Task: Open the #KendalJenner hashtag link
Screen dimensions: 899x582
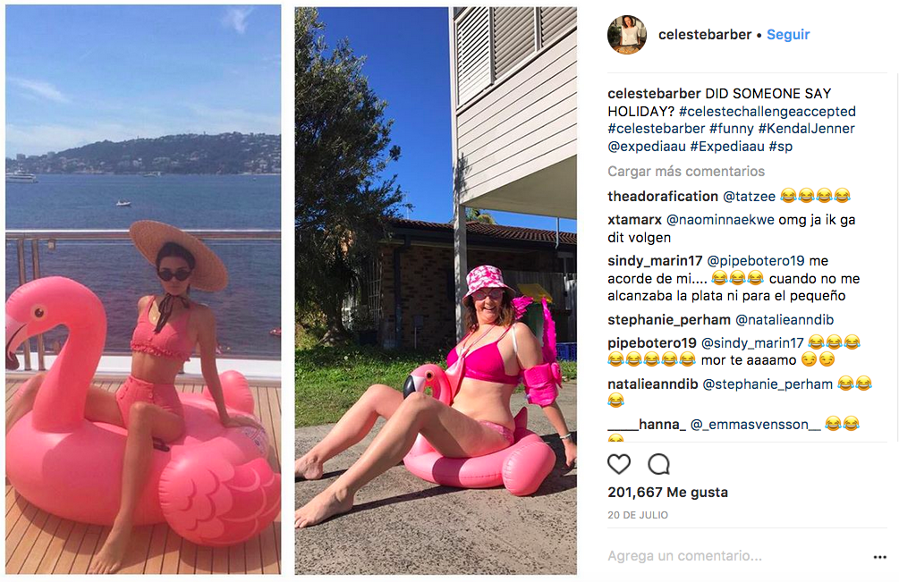Action: 806,129
